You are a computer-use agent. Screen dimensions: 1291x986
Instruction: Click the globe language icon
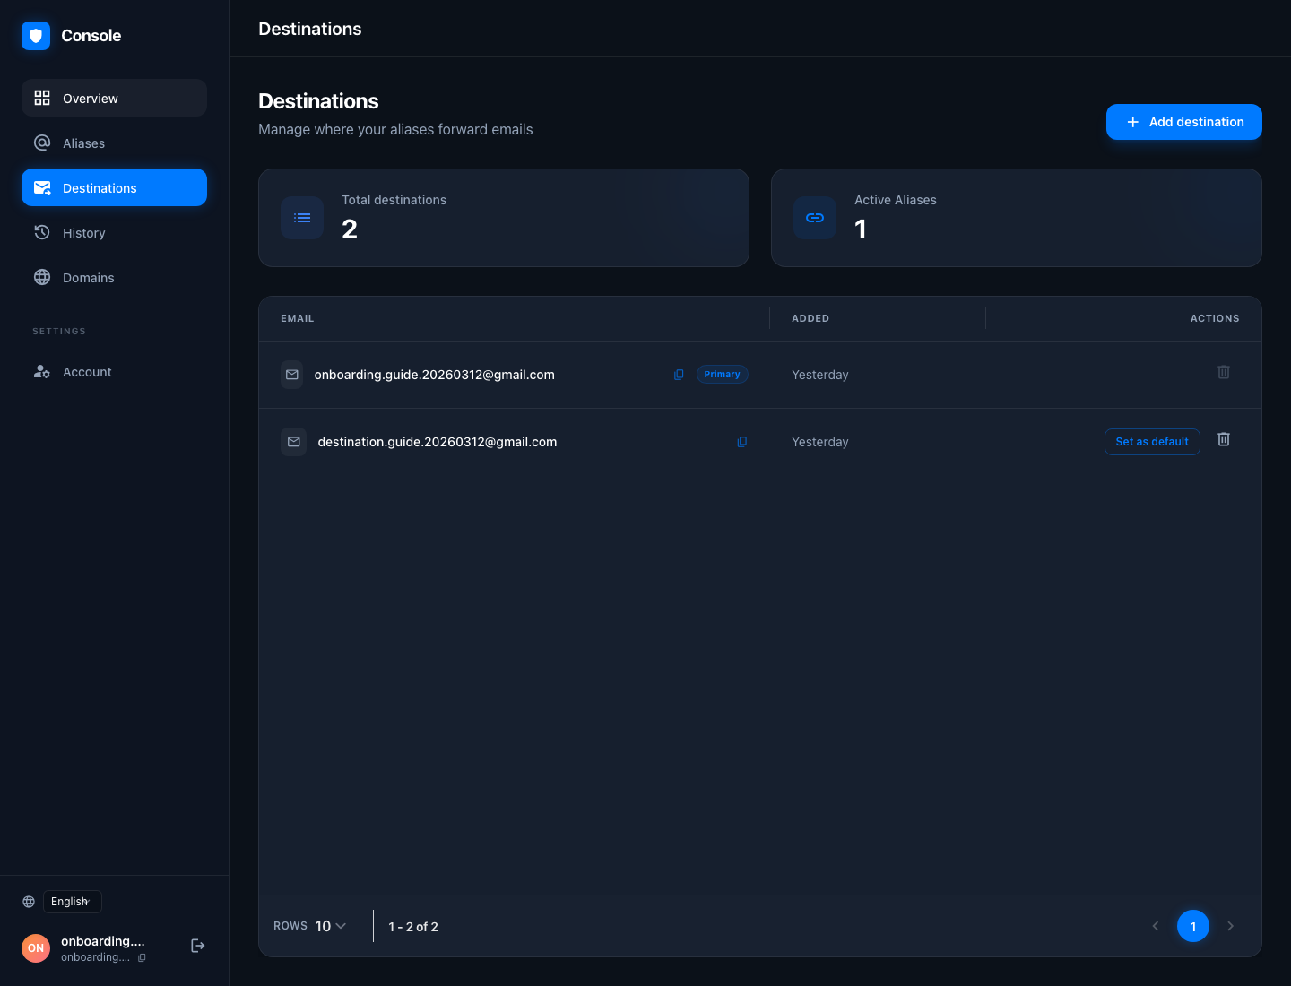click(x=29, y=902)
